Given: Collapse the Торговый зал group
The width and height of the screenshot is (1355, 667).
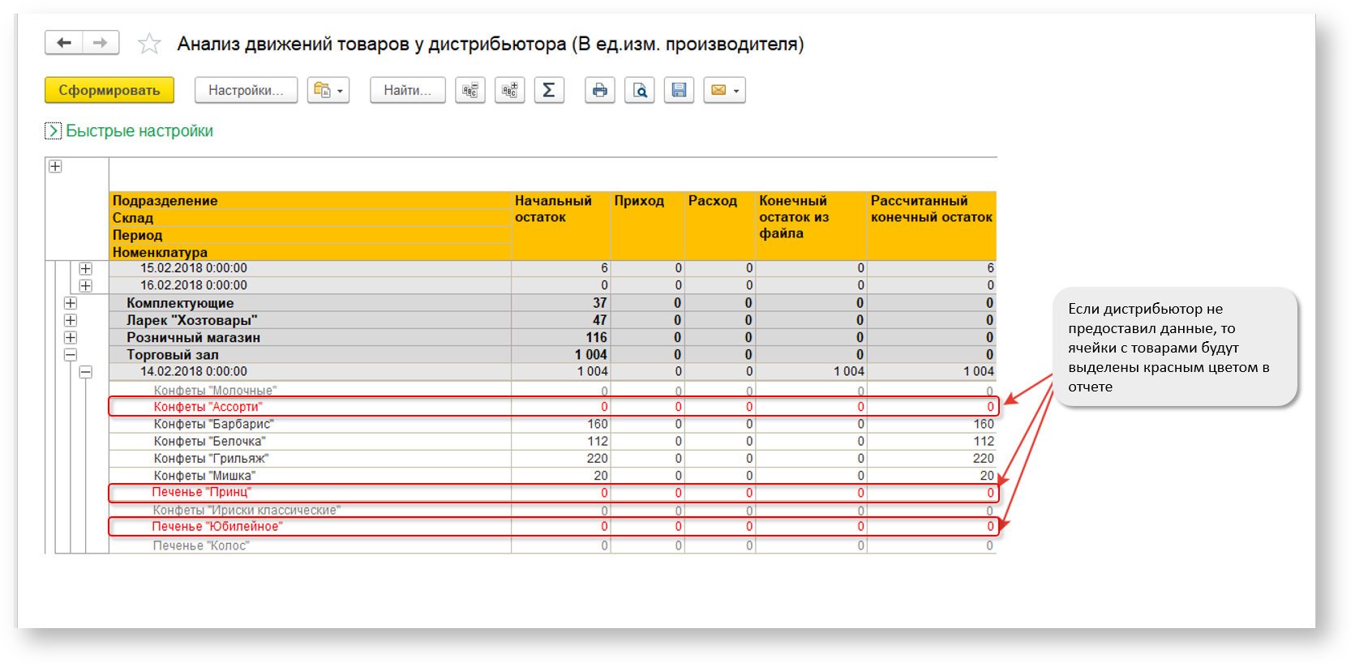Looking at the screenshot, I should (x=71, y=355).
